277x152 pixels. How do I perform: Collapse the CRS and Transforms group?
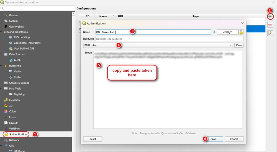[x=1, y=32]
